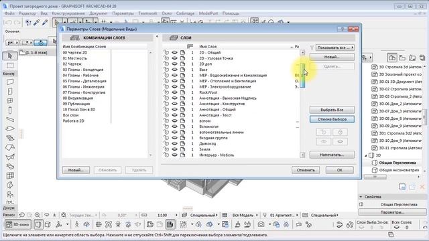This screenshot has width=429, height=241.
Task: Open the Документ menu
Action: click(99, 13)
